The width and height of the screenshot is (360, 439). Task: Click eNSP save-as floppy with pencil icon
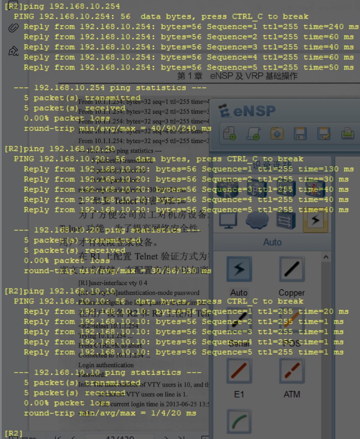click(x=324, y=133)
